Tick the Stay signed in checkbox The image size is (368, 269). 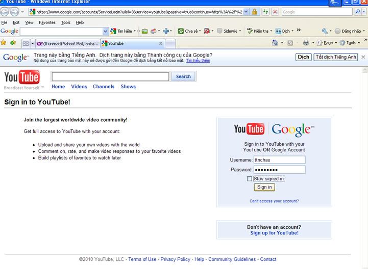249,179
